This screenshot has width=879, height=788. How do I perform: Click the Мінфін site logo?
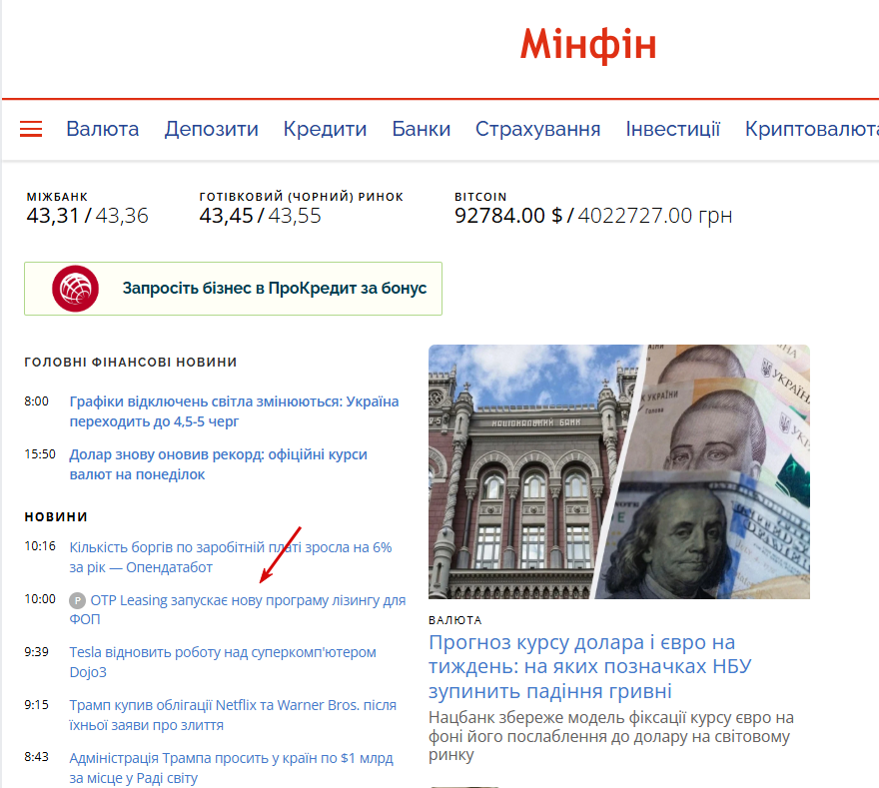[x=588, y=45]
